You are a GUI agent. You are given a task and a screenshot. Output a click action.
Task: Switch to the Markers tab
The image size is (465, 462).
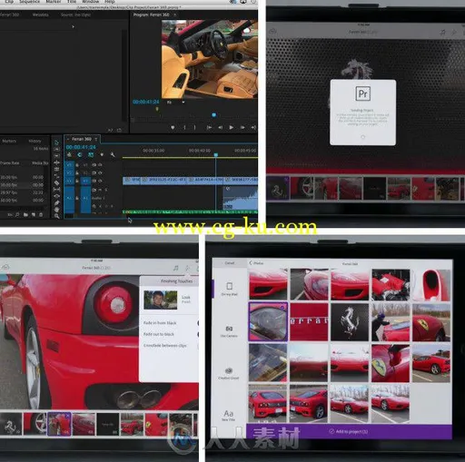pyautogui.click(x=9, y=141)
